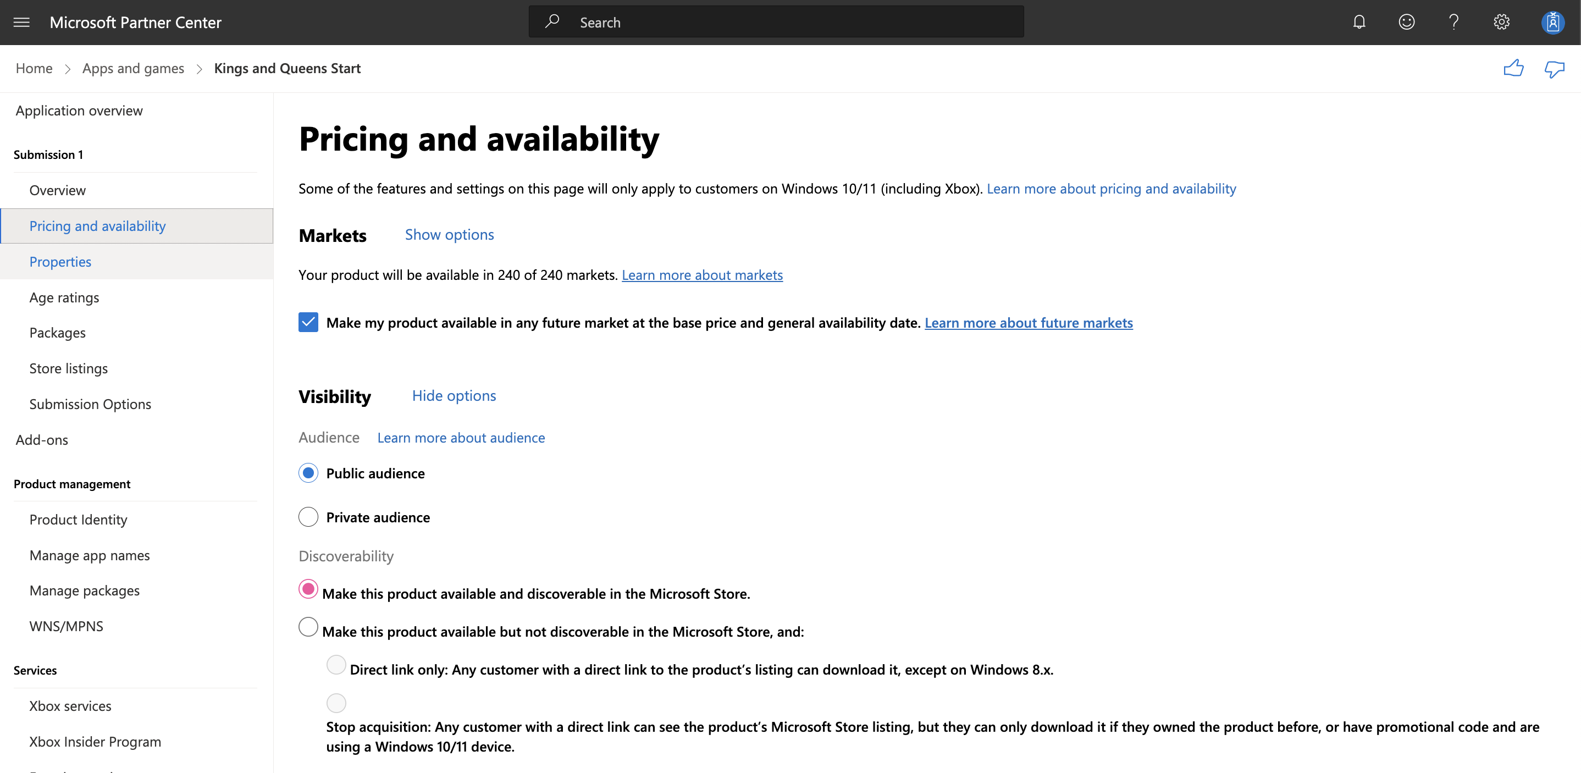The image size is (1581, 773).
Task: Open Xbox Insider Program page
Action: (x=95, y=742)
